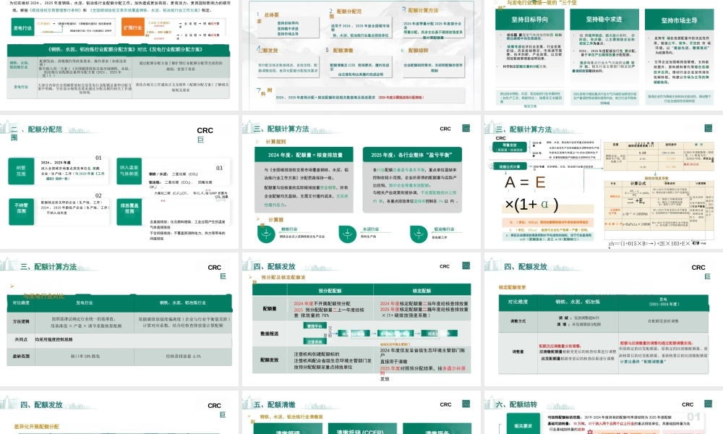
Task: Click the 相关要求 green label on 配额结转 slide
Action: pyautogui.click(x=524, y=425)
